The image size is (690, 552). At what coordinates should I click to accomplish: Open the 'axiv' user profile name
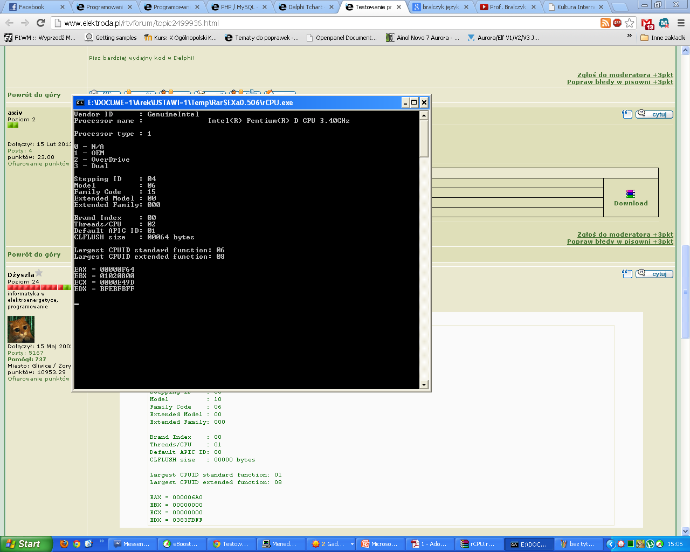tap(15, 113)
